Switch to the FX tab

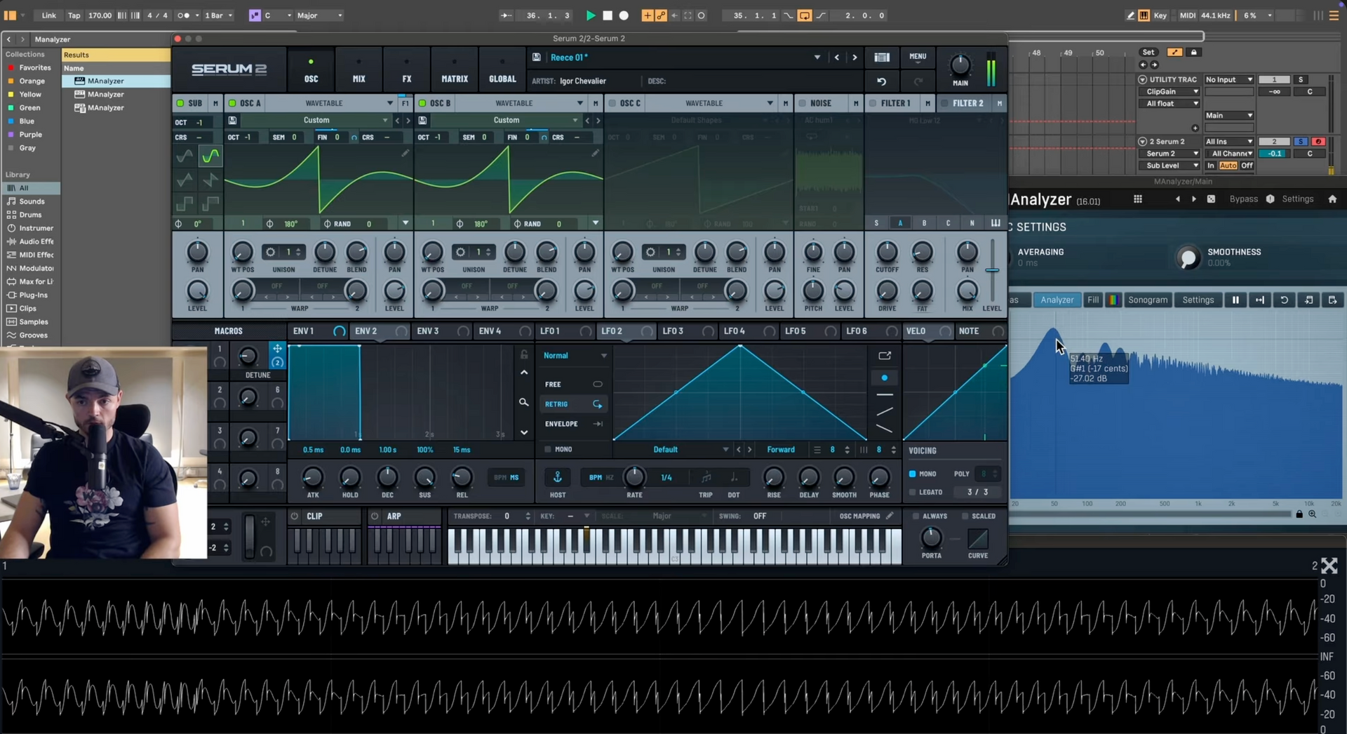(406, 72)
